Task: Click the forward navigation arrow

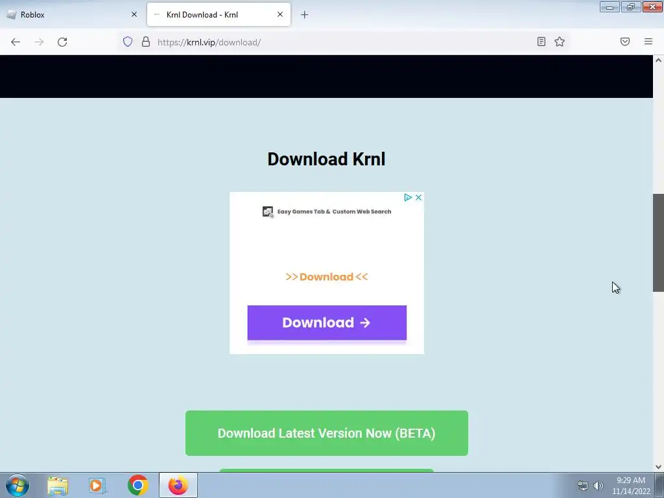Action: [x=39, y=42]
